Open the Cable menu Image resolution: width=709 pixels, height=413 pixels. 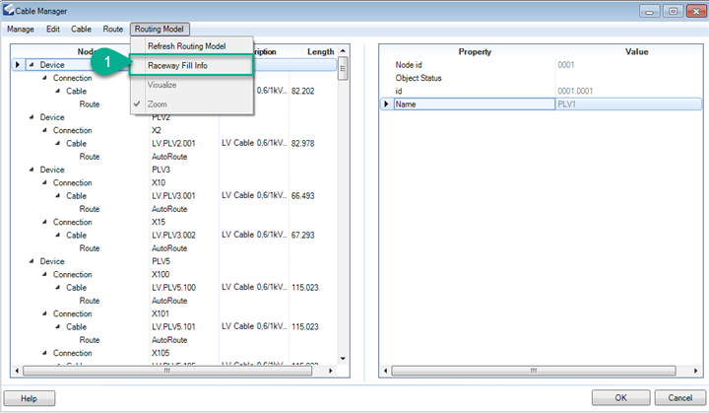(81, 29)
